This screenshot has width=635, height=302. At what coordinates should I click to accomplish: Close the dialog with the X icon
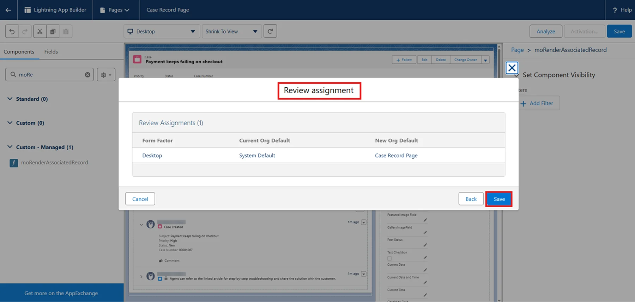tap(512, 68)
